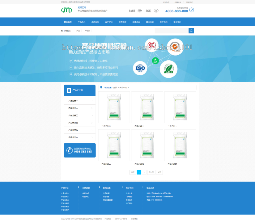The height and width of the screenshot is (223, 255).
Task: Click 企业文化 in the footer
Action: click(129, 194)
